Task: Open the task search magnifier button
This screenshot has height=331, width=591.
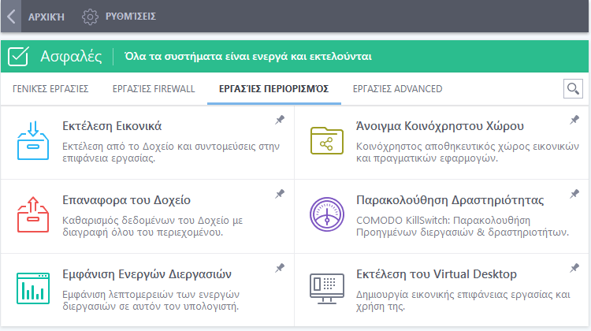Action: coord(573,89)
